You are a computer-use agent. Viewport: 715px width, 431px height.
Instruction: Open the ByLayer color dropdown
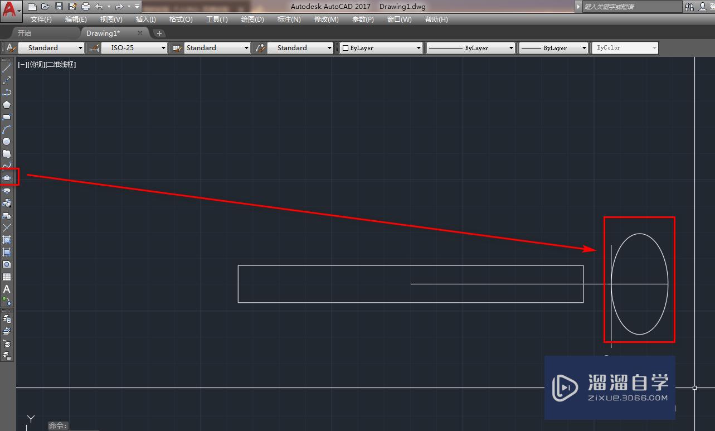381,48
